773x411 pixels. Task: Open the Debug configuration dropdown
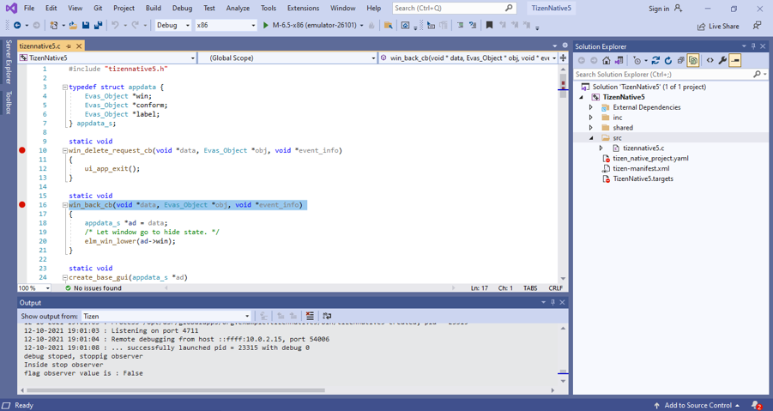tap(188, 26)
